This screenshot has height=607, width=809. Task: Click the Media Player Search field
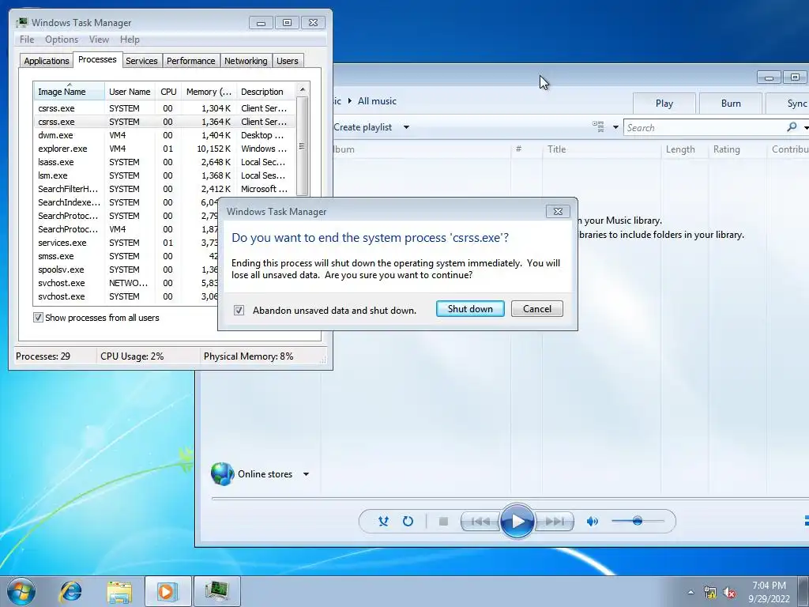pos(704,127)
